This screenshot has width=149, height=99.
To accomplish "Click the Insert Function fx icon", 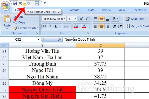I will point(59,39).
